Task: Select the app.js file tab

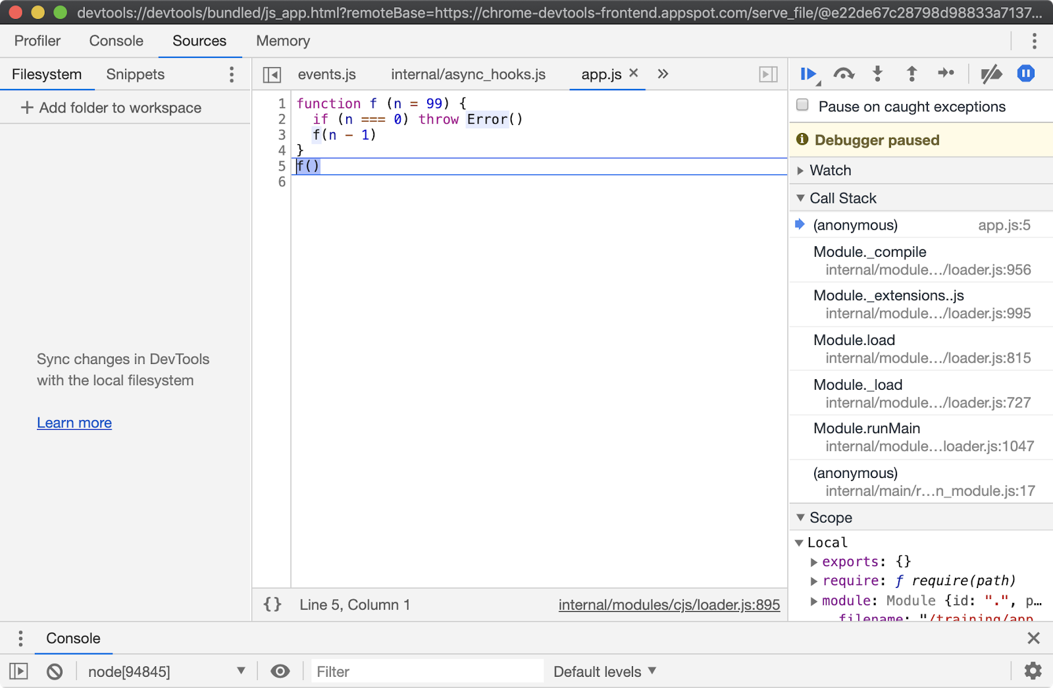Action: pos(601,74)
